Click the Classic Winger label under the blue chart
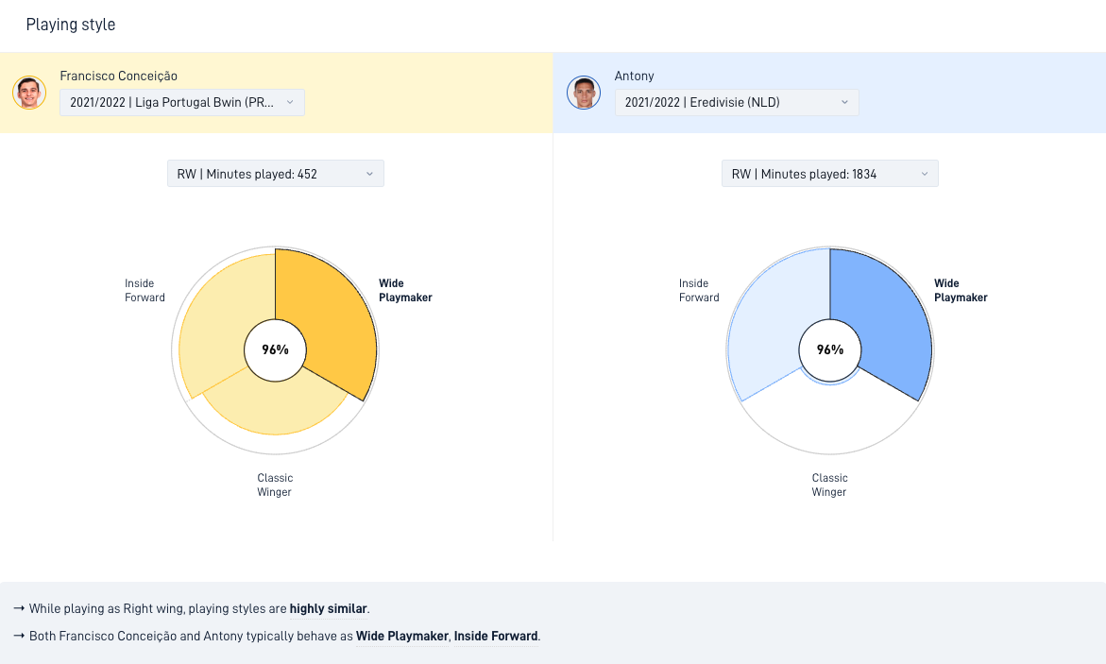 [x=829, y=485]
